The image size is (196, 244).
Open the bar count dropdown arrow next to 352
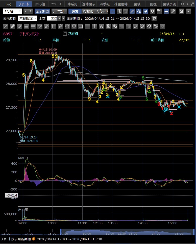point(60,18)
